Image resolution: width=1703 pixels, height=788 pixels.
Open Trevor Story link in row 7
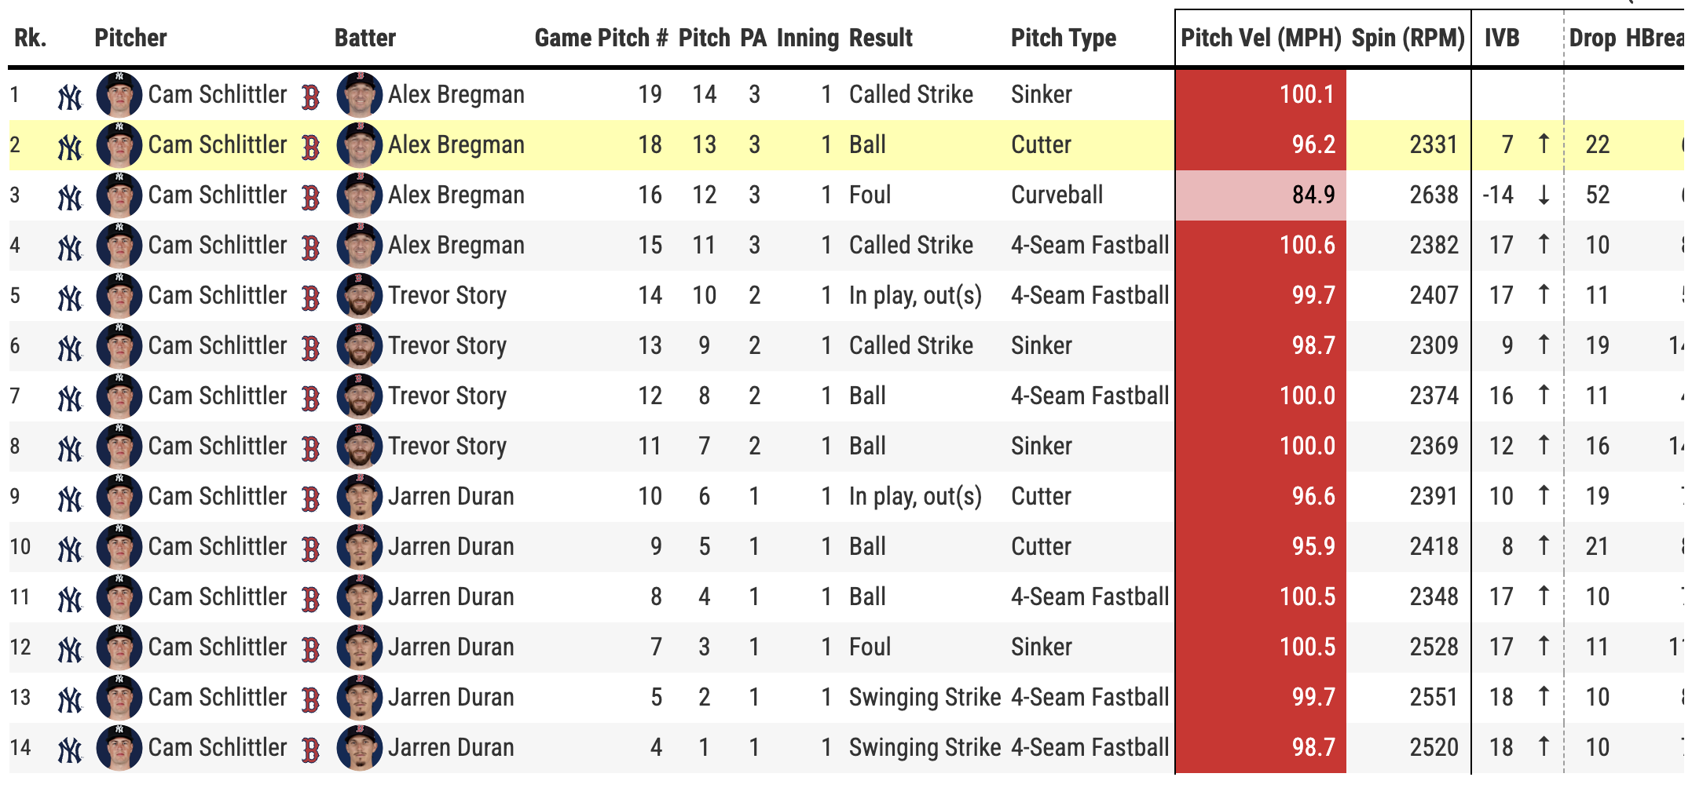pyautogui.click(x=447, y=396)
